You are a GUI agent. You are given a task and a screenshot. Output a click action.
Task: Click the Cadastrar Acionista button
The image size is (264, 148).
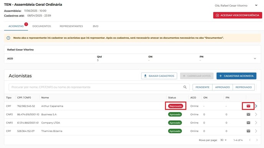[x=236, y=76]
